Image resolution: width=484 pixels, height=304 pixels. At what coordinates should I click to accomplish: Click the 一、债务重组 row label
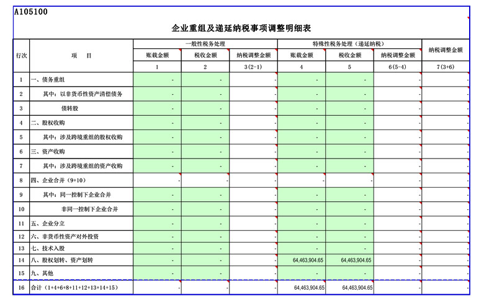click(81, 80)
